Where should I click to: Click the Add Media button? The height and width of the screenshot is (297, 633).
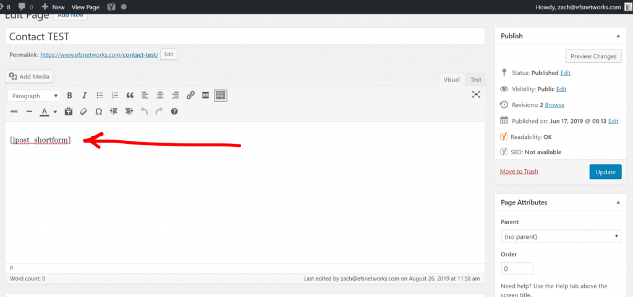30,76
